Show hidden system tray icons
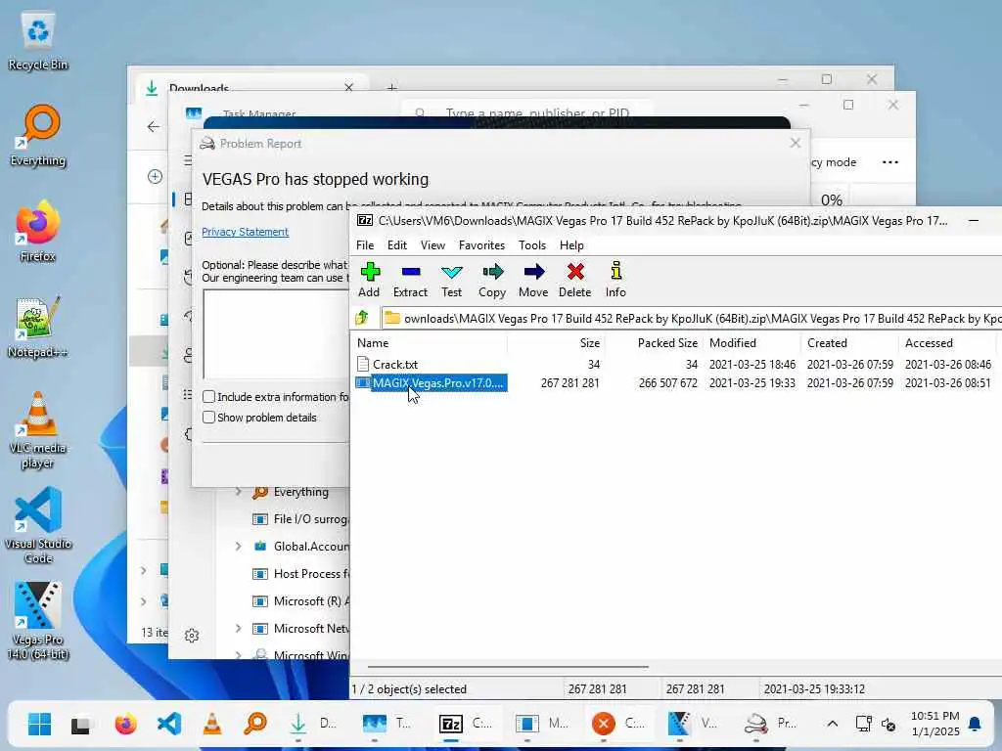Image resolution: width=1002 pixels, height=751 pixels. pyautogui.click(x=832, y=724)
